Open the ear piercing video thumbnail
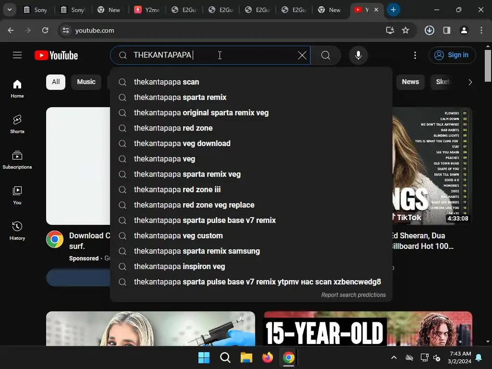Image resolution: width=492 pixels, height=369 pixels. tap(150, 329)
